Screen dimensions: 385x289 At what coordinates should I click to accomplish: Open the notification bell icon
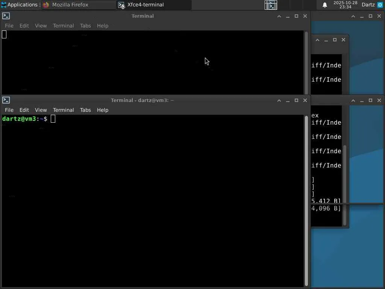pyautogui.click(x=324, y=5)
